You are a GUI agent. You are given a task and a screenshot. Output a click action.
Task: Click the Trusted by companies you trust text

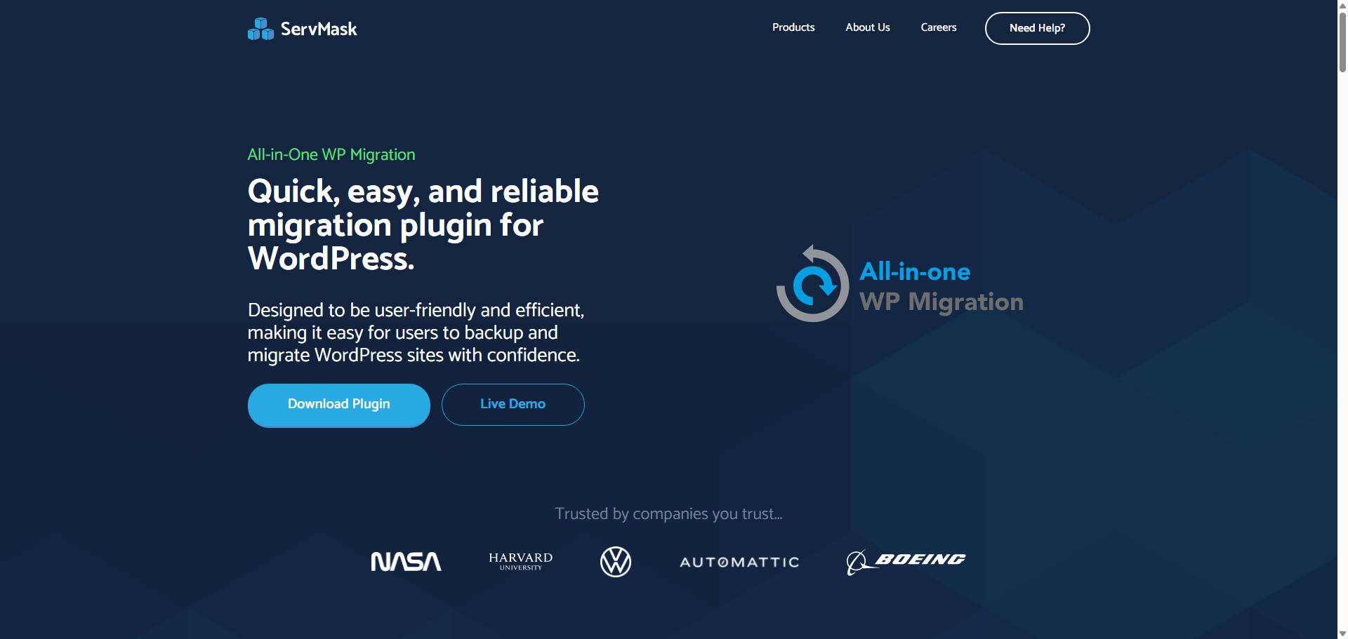[x=668, y=513]
